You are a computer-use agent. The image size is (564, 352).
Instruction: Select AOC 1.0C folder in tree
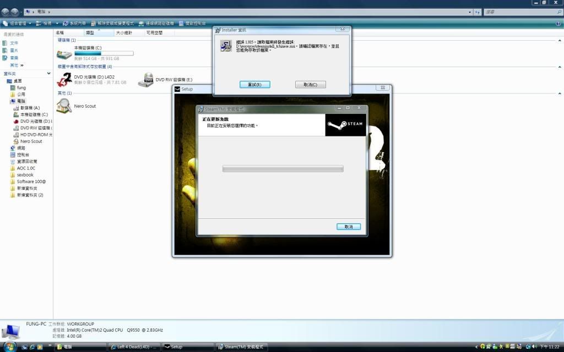tap(23, 168)
